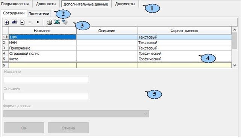The image size is (241, 138).
Task: Click the vertical scrollbar thumb of the table
Action: point(235,41)
